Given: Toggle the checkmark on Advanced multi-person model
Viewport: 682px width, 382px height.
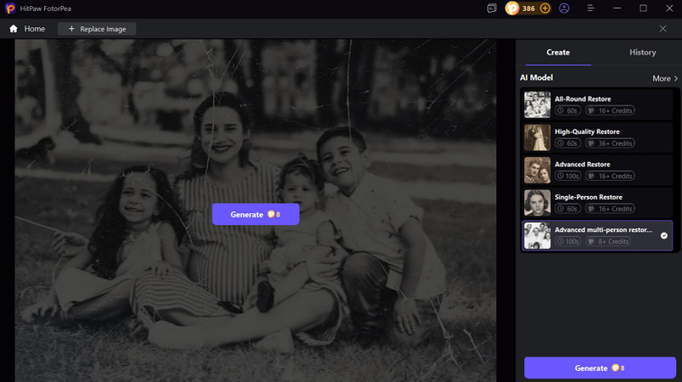Looking at the screenshot, I should point(663,235).
